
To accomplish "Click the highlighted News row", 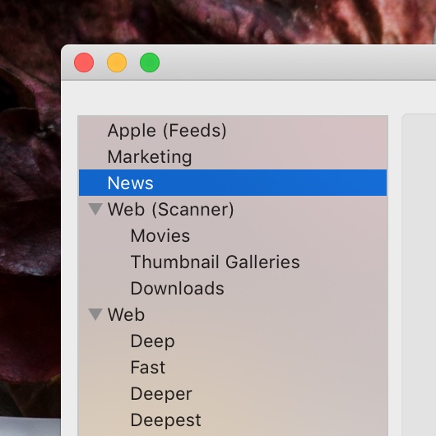I will 233,183.
